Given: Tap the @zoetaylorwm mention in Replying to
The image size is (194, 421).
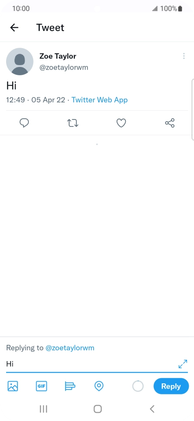Looking at the screenshot, I should tap(70, 348).
